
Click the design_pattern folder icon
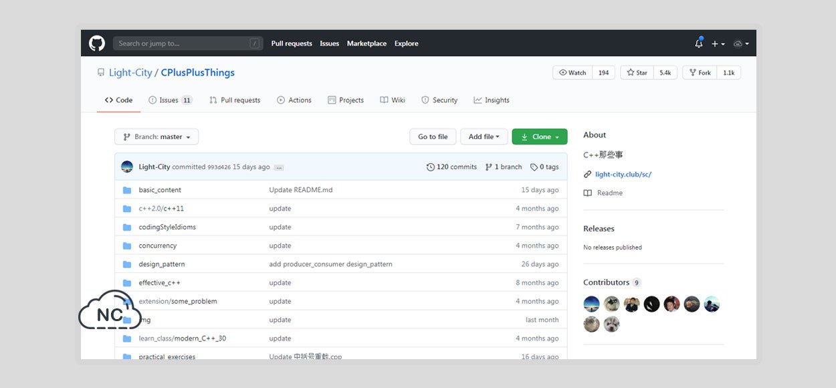pos(127,264)
